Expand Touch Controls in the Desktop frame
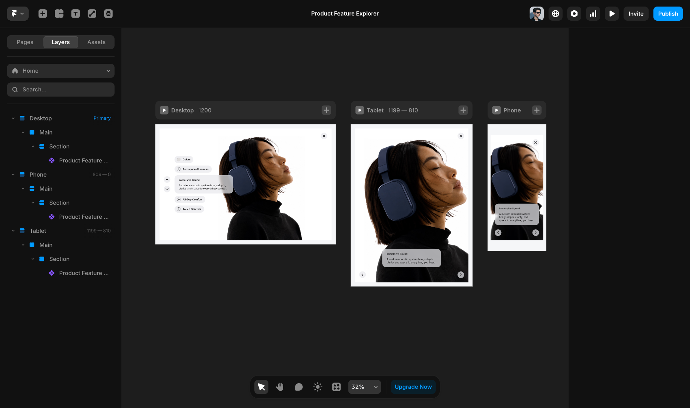 tap(189, 209)
